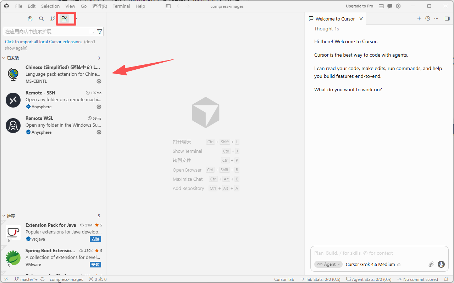
Task: Open the gear menu for Chinese (Simplified) extension
Action: click(x=99, y=81)
